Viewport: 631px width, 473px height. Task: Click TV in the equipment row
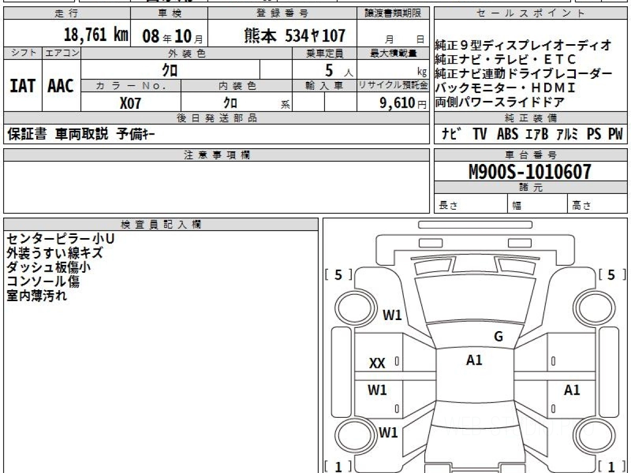coord(480,135)
